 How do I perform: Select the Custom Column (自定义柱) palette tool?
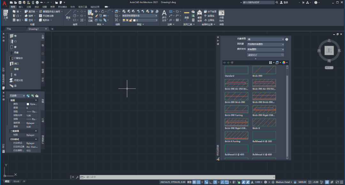click(x=16, y=80)
